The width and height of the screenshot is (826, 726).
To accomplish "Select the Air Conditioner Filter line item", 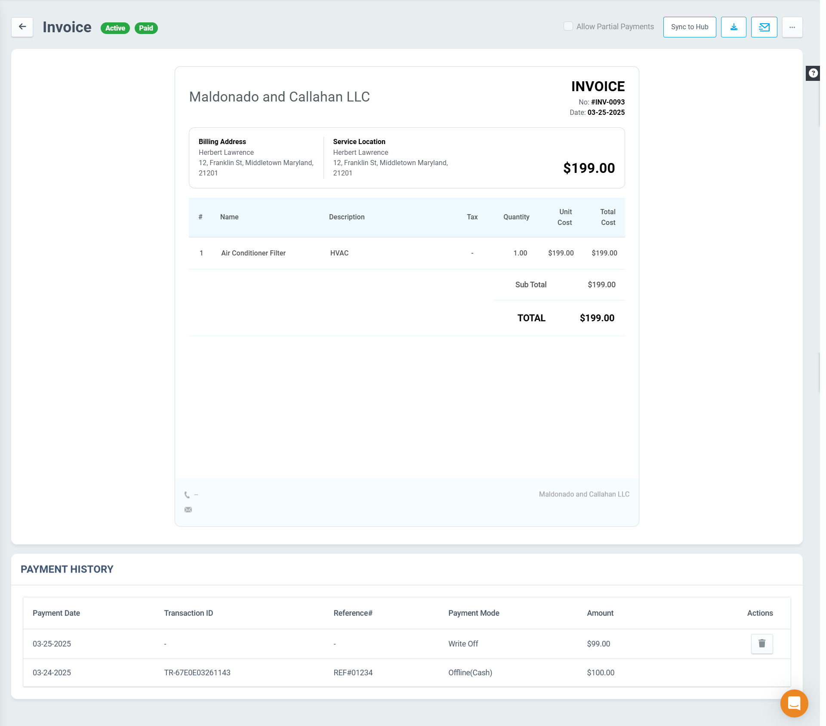I will point(253,253).
